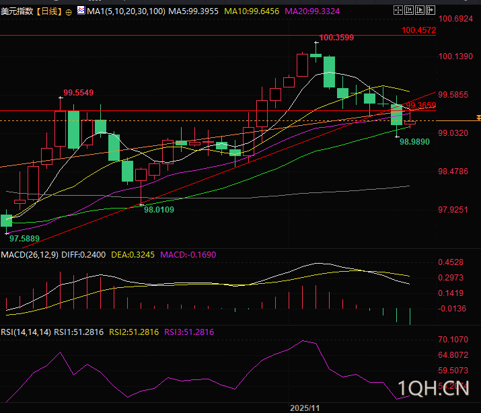The image size is (481, 413).
Task: Click the 99.0320 price axis value
Action: (453, 133)
